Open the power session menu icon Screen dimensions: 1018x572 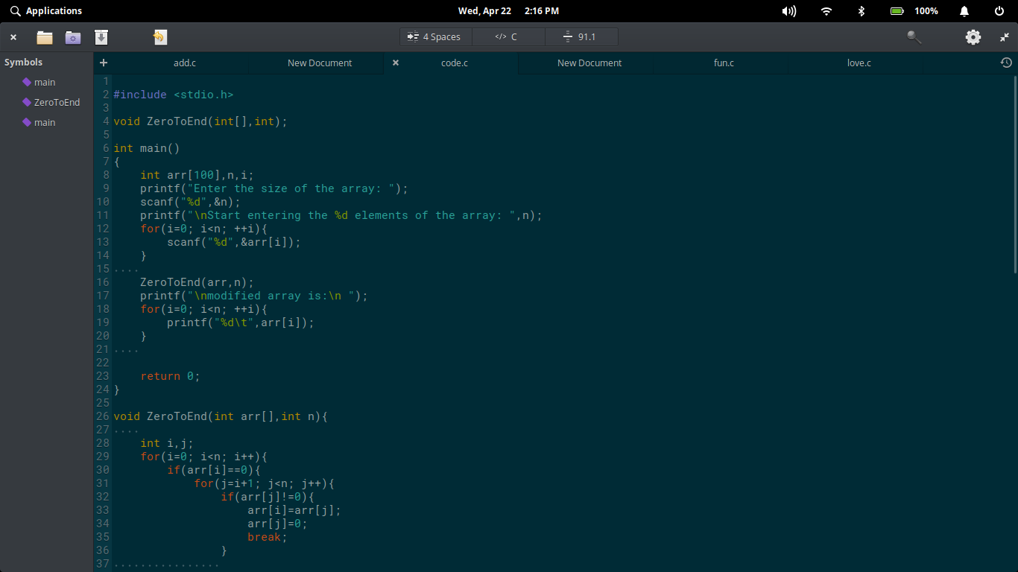[999, 11]
